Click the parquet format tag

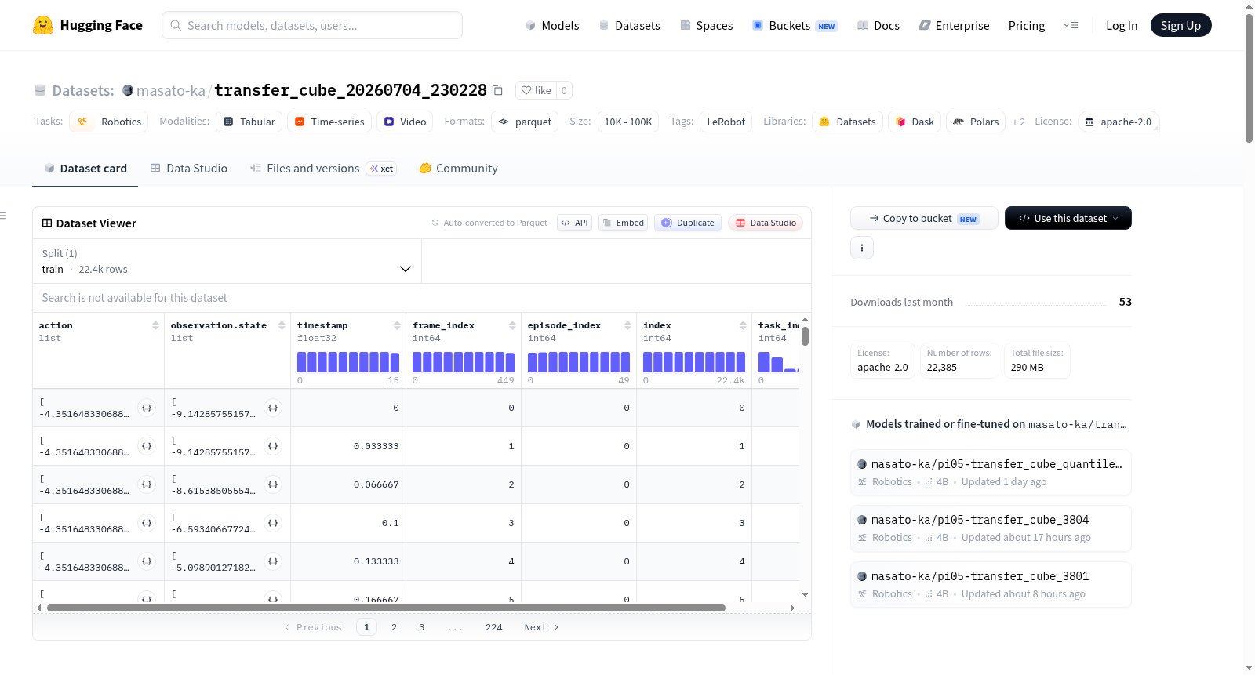pos(525,122)
